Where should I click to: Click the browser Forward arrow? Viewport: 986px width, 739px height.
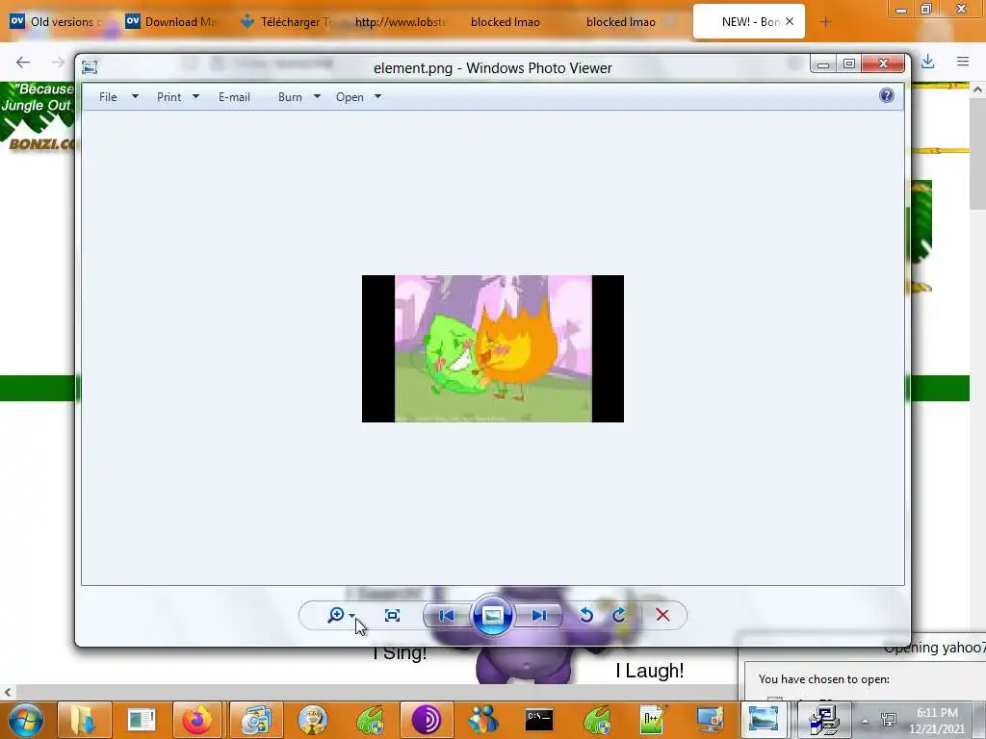(58, 62)
